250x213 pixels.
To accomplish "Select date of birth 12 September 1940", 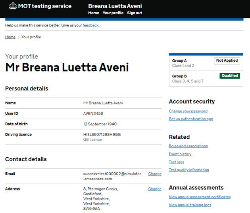I will pyautogui.click(x=100, y=124).
